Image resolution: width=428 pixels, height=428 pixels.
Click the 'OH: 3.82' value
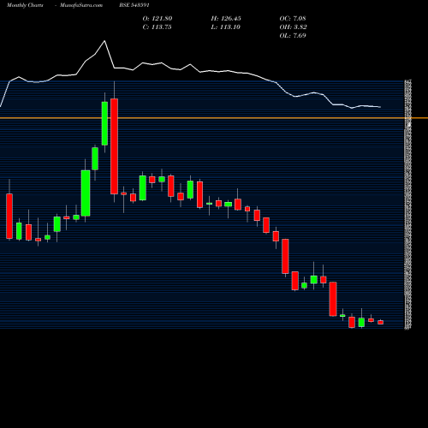click(294, 27)
